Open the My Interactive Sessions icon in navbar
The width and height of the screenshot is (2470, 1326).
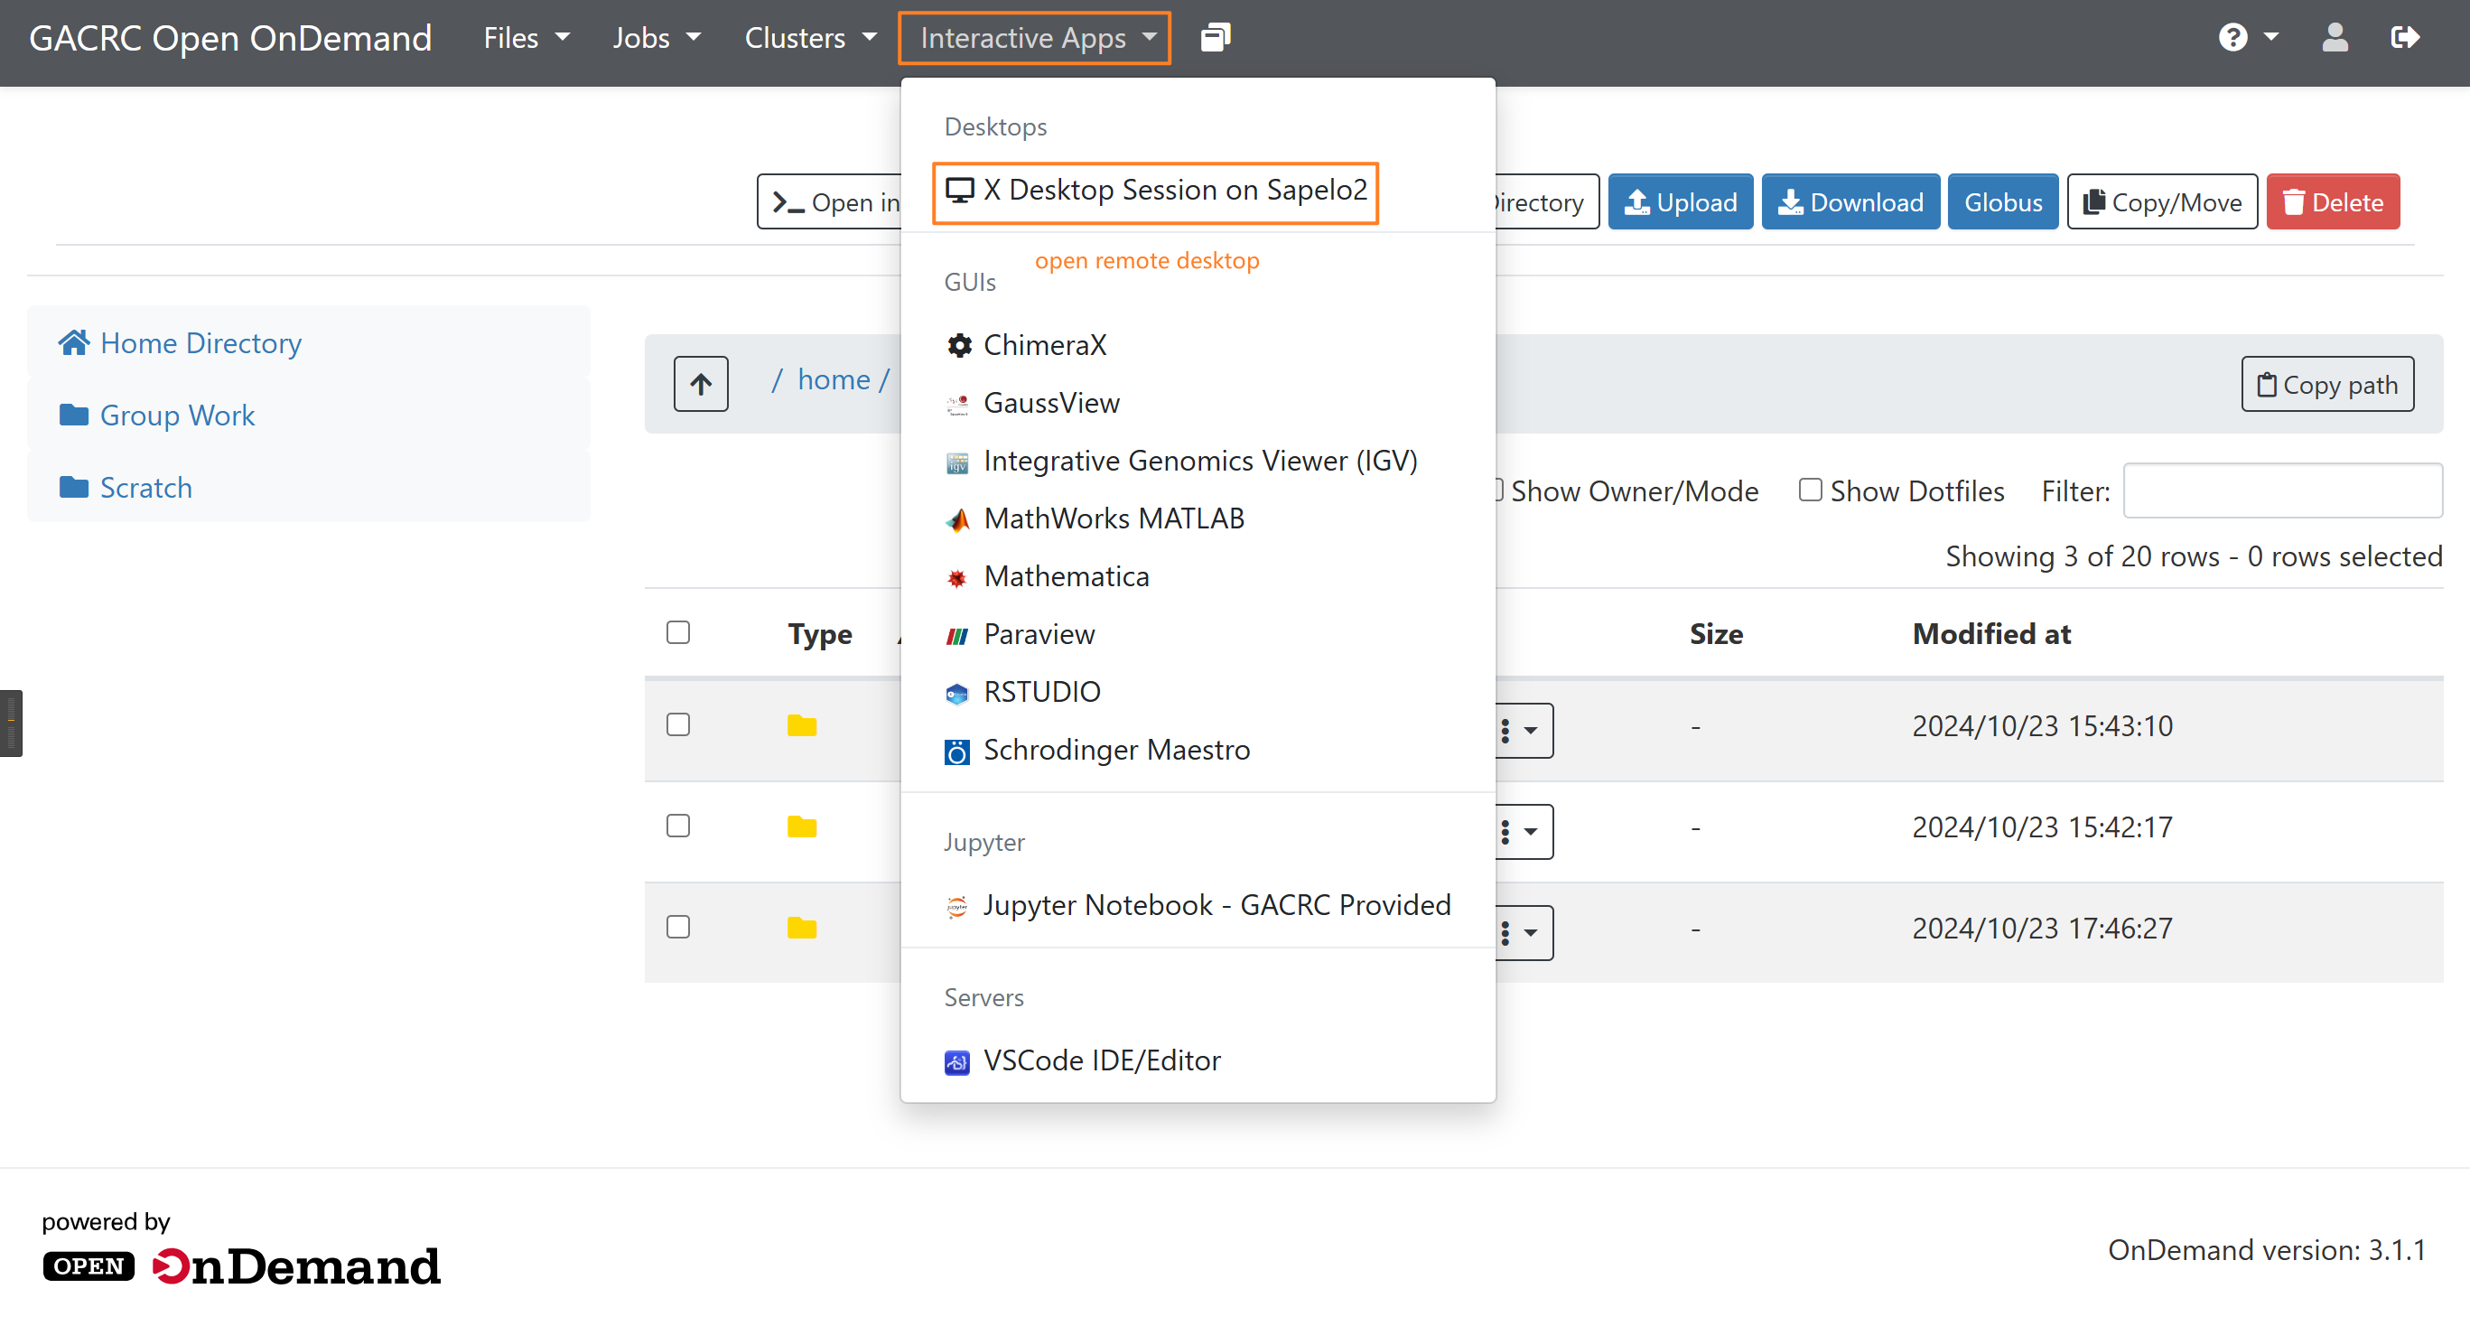click(1215, 37)
